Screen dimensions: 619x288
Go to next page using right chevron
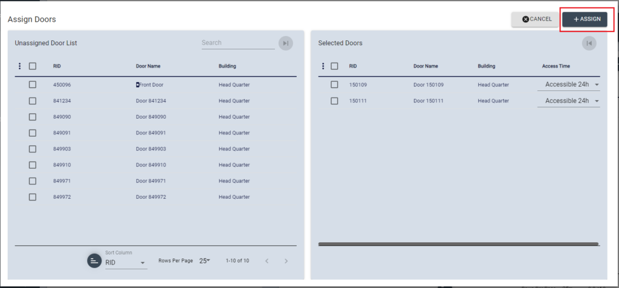(x=286, y=261)
